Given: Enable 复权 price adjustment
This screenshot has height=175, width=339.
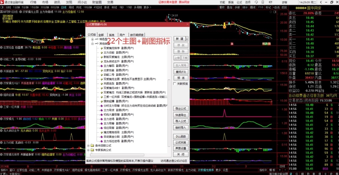Looking at the screenshot, I should click(x=221, y=7).
